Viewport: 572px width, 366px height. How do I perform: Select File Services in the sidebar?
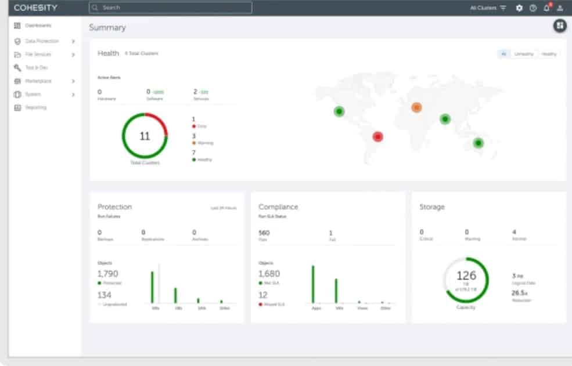pos(38,55)
